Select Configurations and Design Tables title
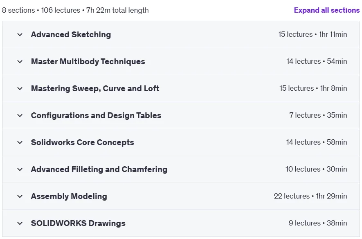Image resolution: width=362 pixels, height=239 pixels. click(96, 116)
